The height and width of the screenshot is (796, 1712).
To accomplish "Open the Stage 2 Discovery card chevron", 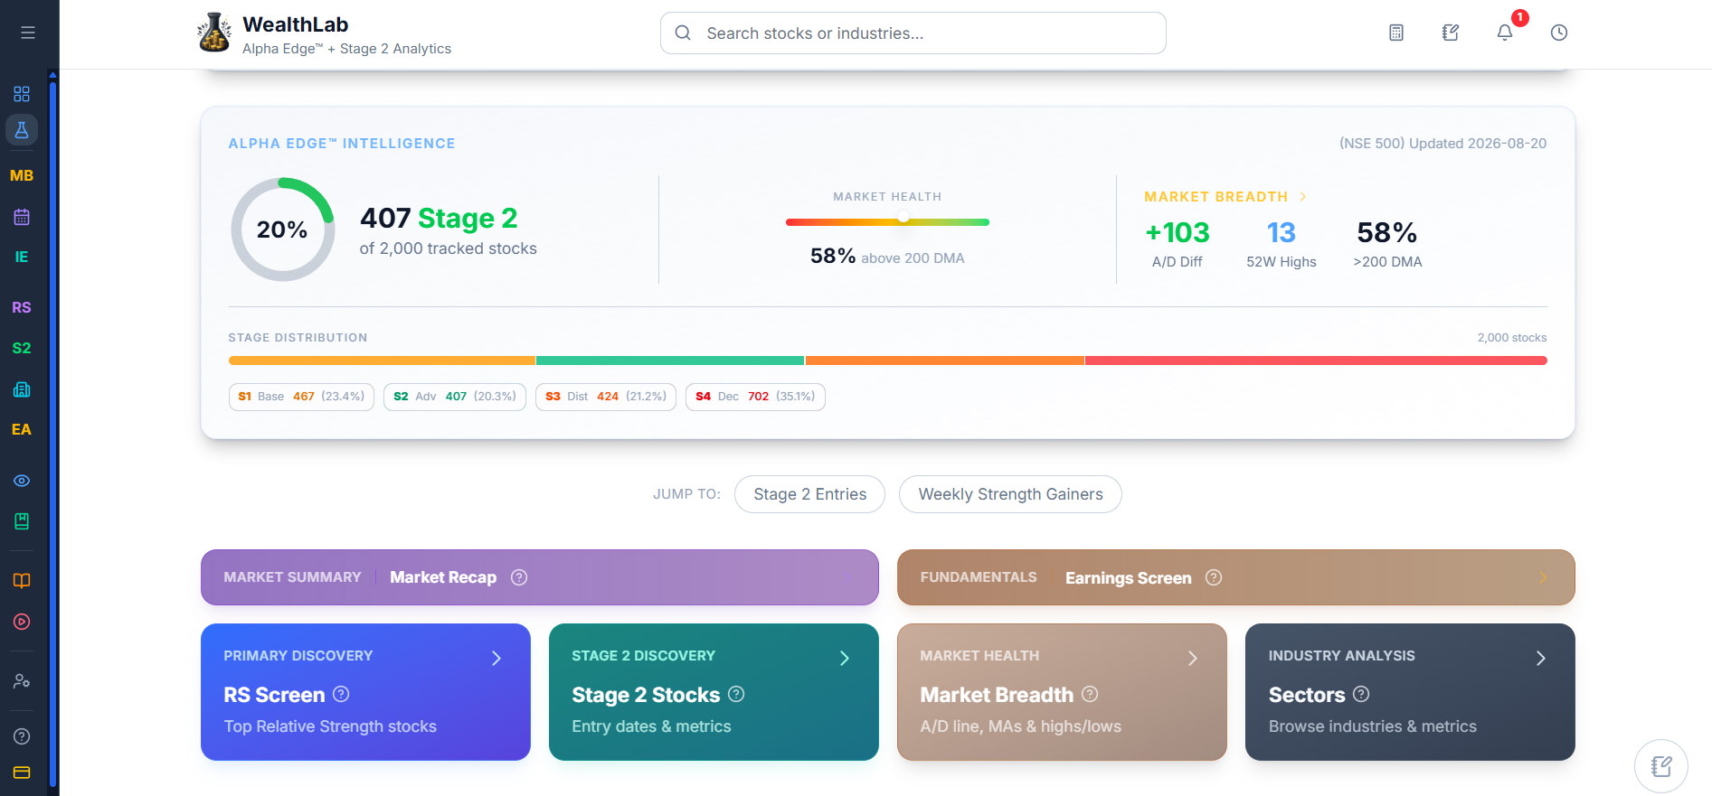I will (845, 659).
